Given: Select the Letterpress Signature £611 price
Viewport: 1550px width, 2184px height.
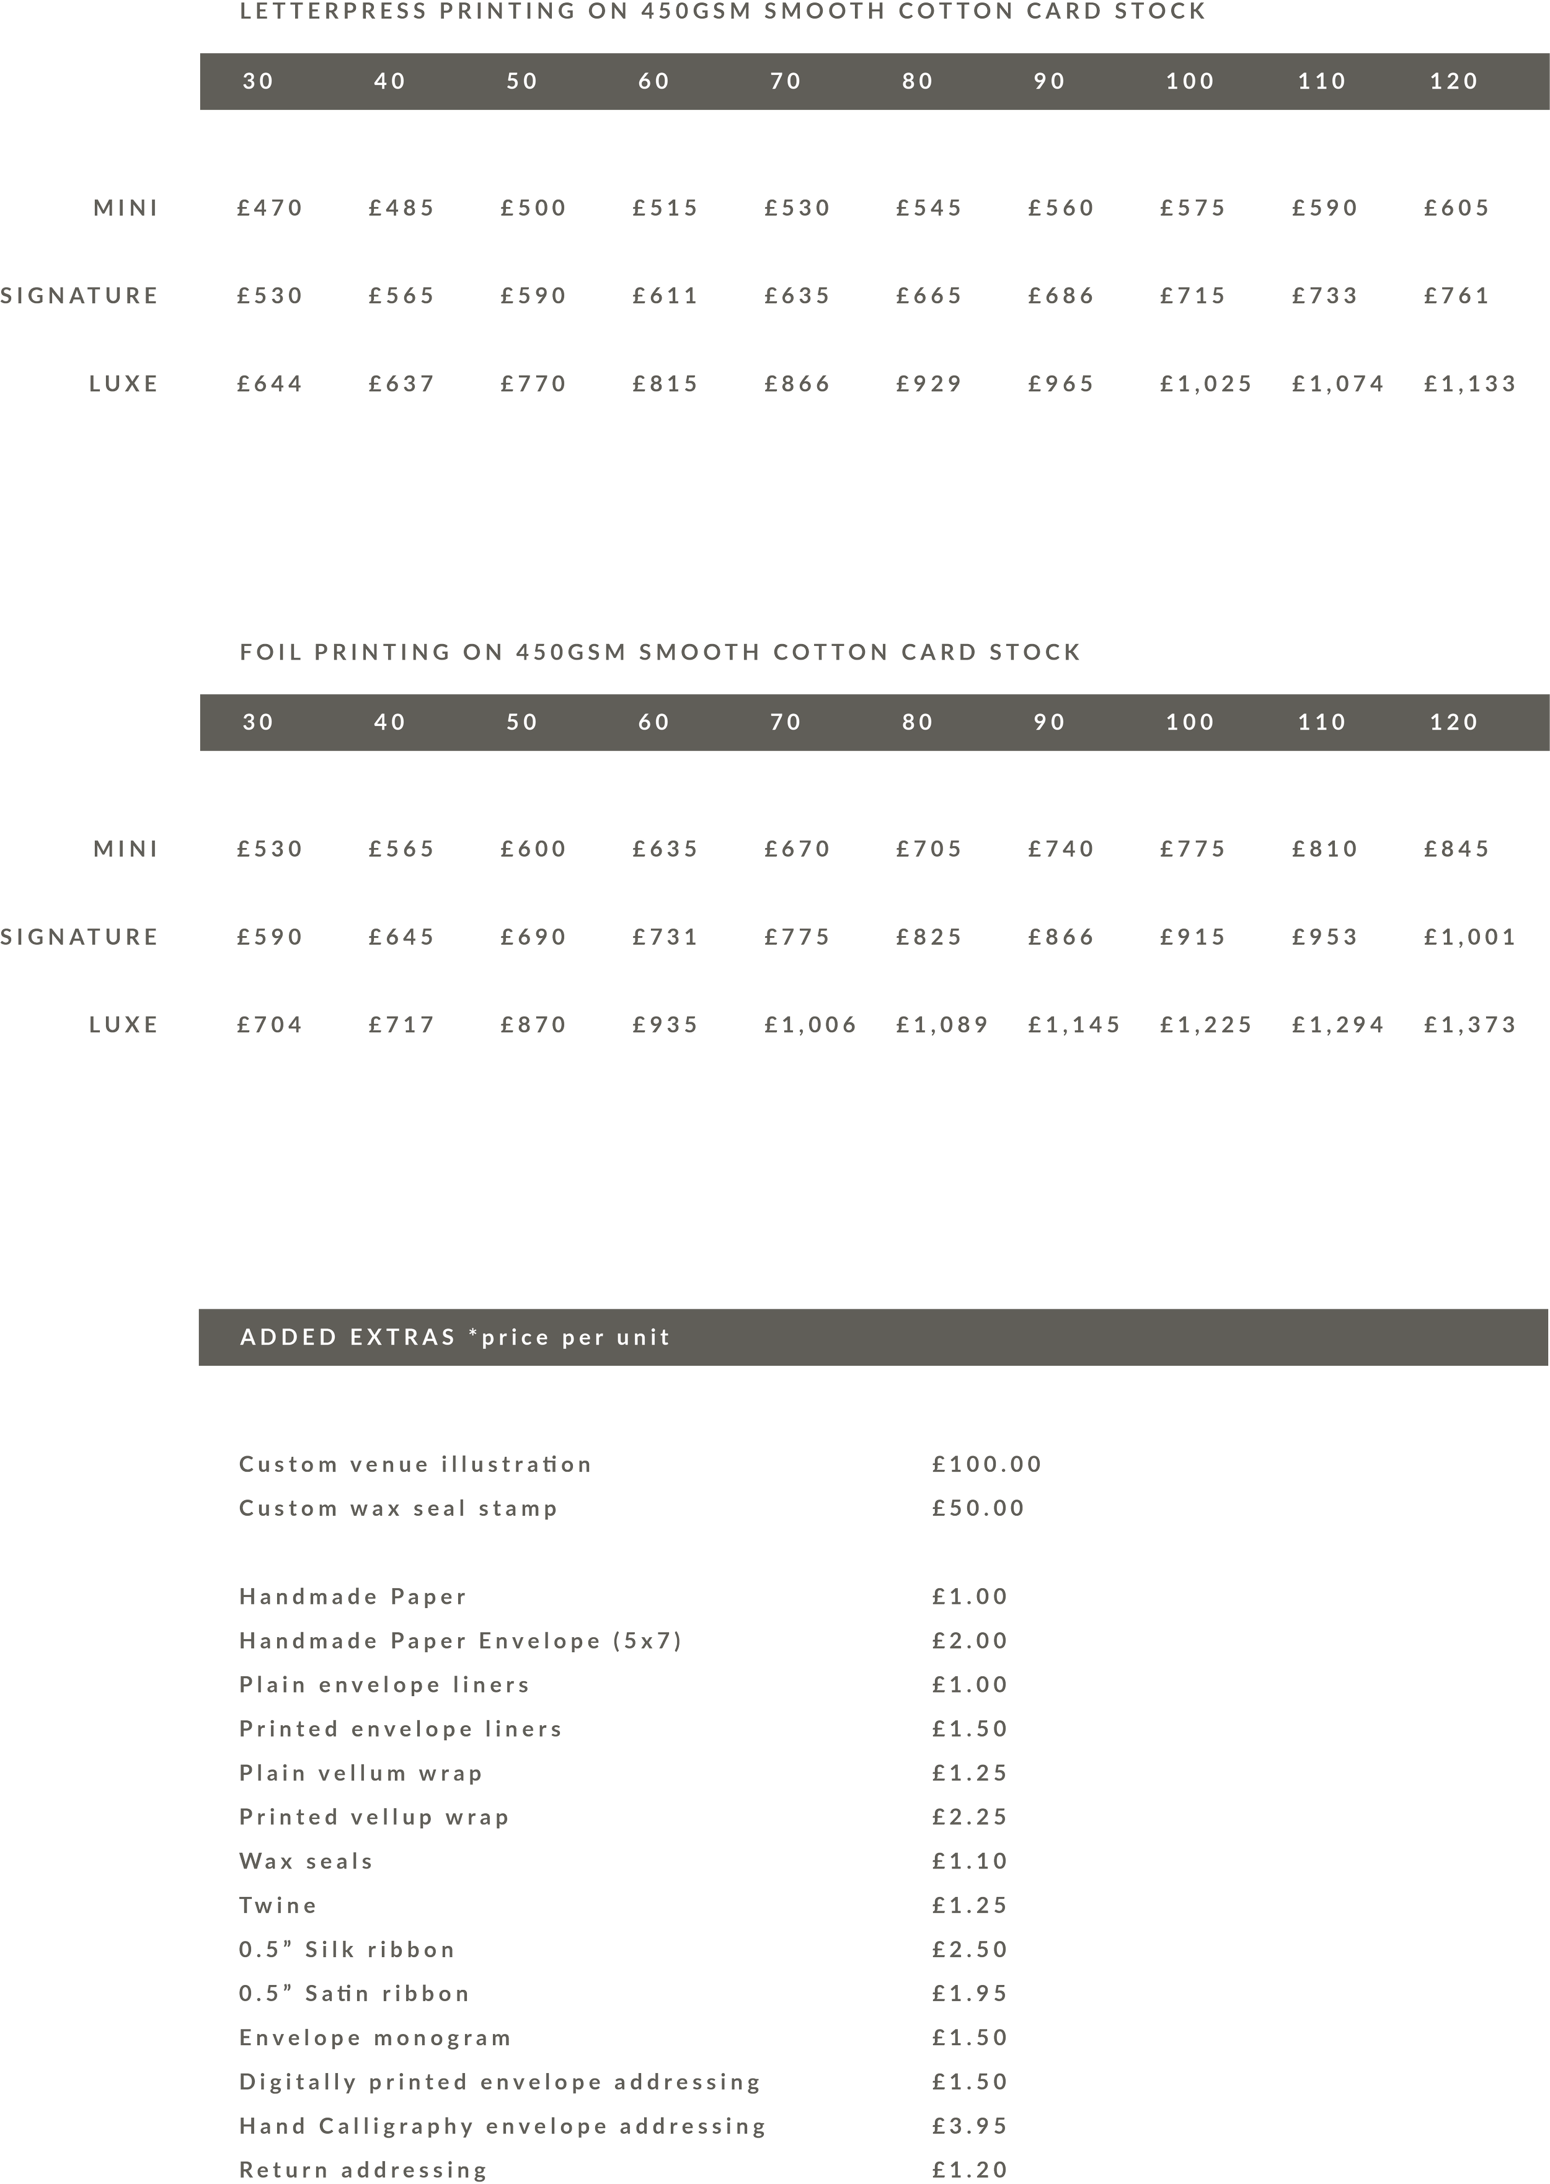Looking at the screenshot, I should pos(664,296).
